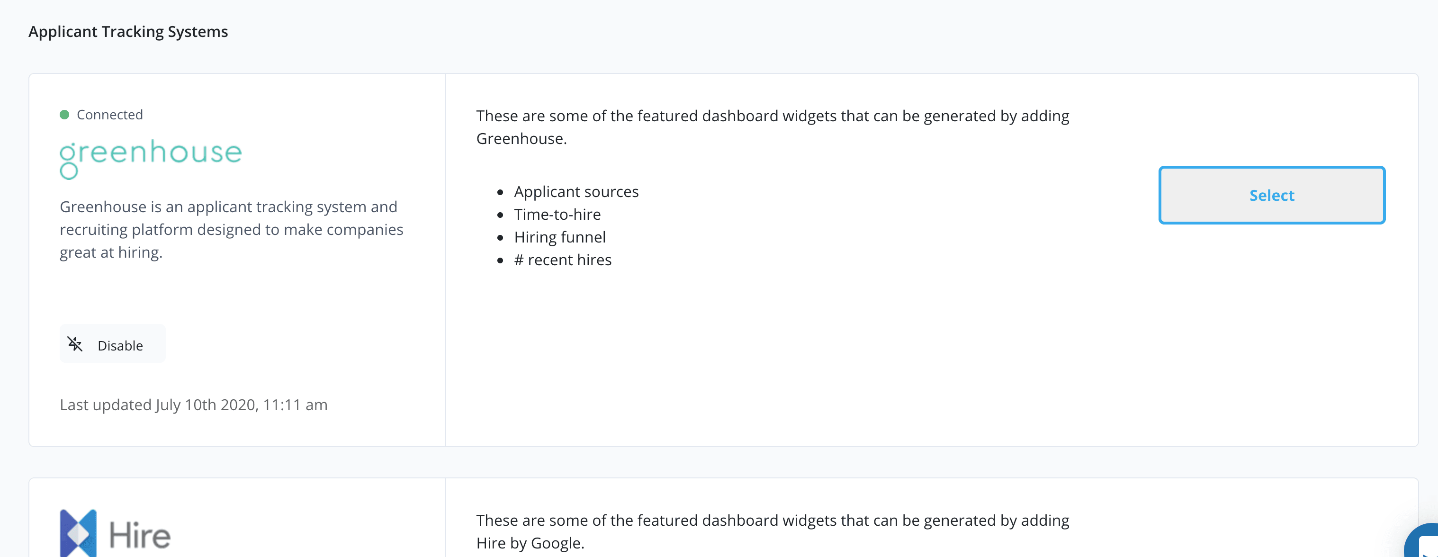
Task: Click the unplug icon beside Disable
Action: [x=75, y=344]
